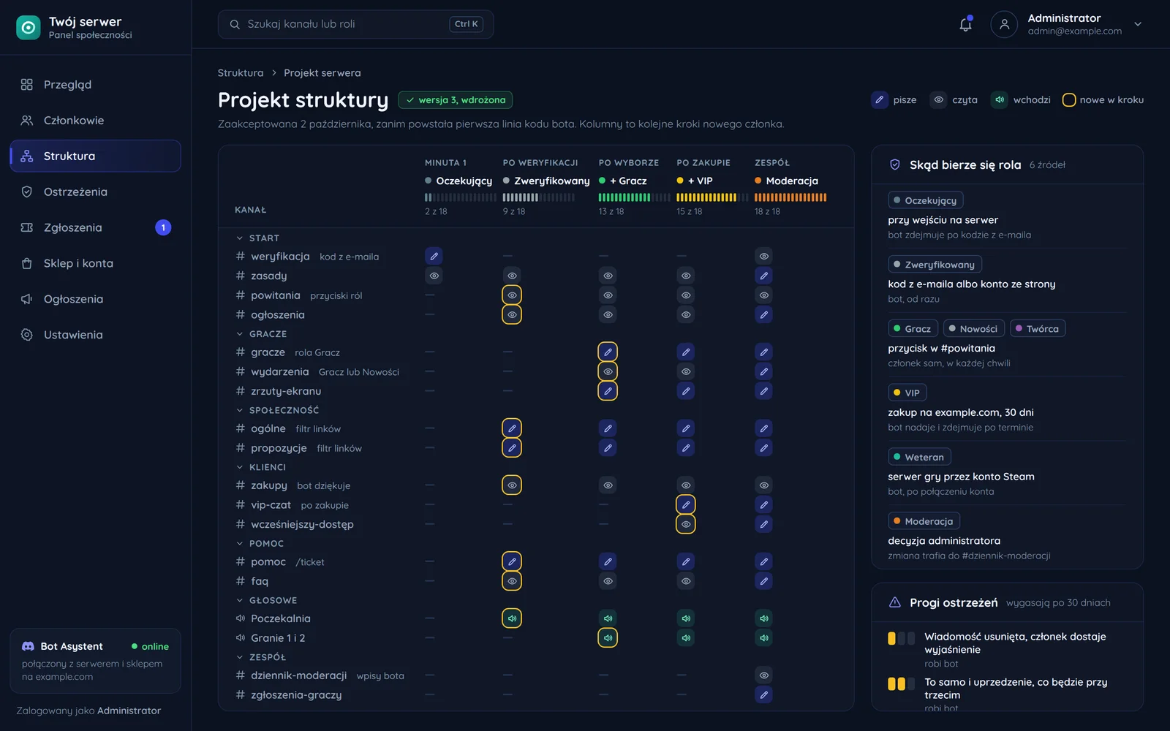Collapse the GRACZE channel group
Viewport: 1170px width, 731px height.
[x=239, y=334]
